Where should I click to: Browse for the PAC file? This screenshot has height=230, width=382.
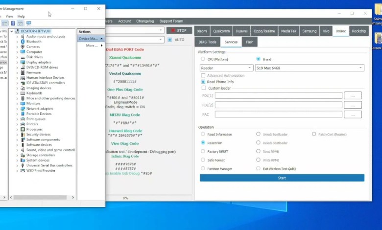pyautogui.click(x=353, y=115)
